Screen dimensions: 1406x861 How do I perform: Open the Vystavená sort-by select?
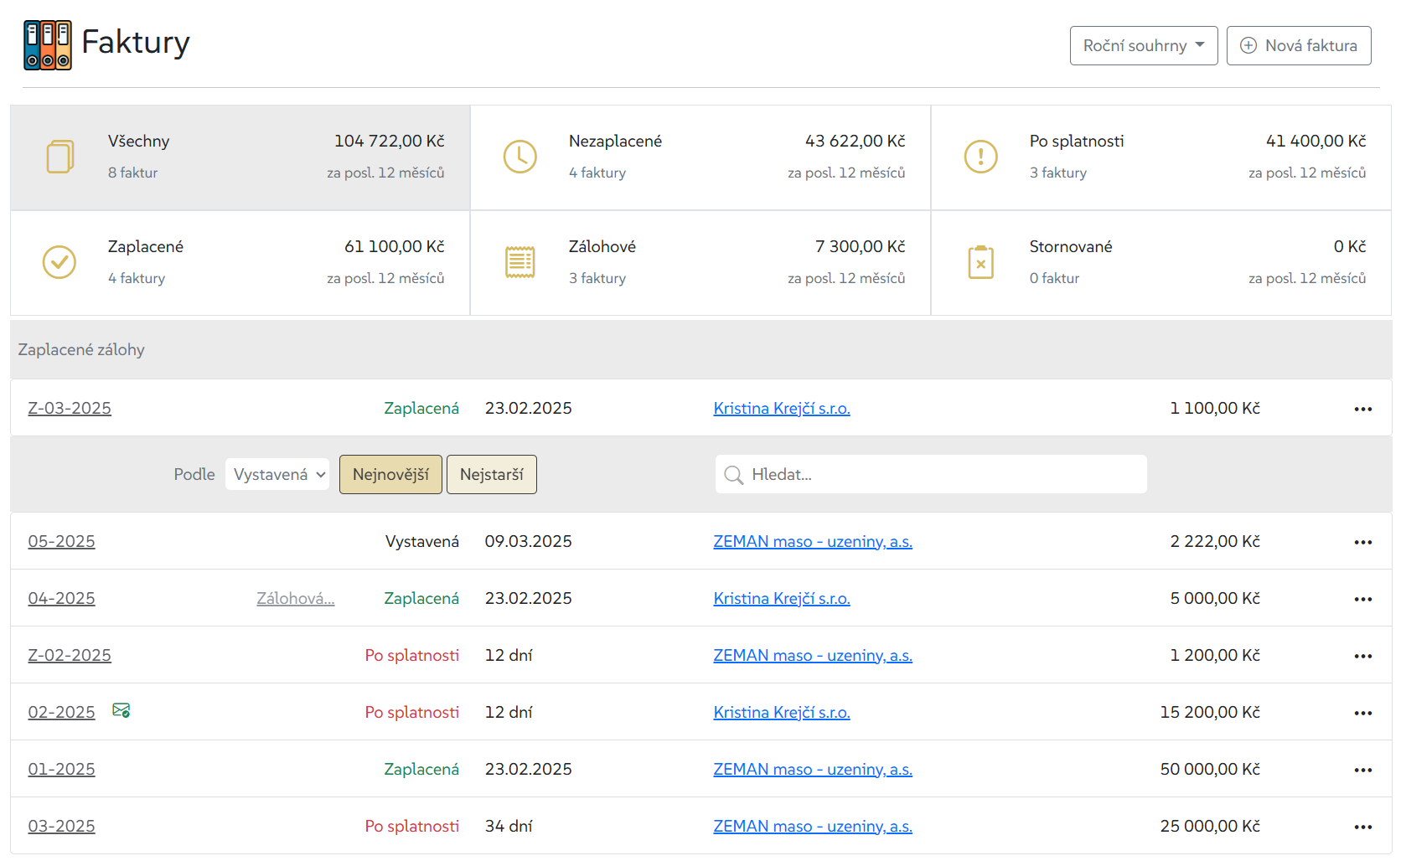coord(277,474)
